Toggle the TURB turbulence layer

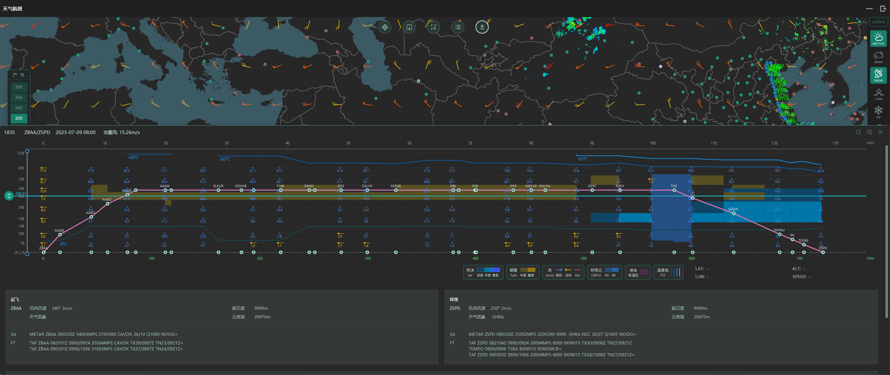click(878, 94)
